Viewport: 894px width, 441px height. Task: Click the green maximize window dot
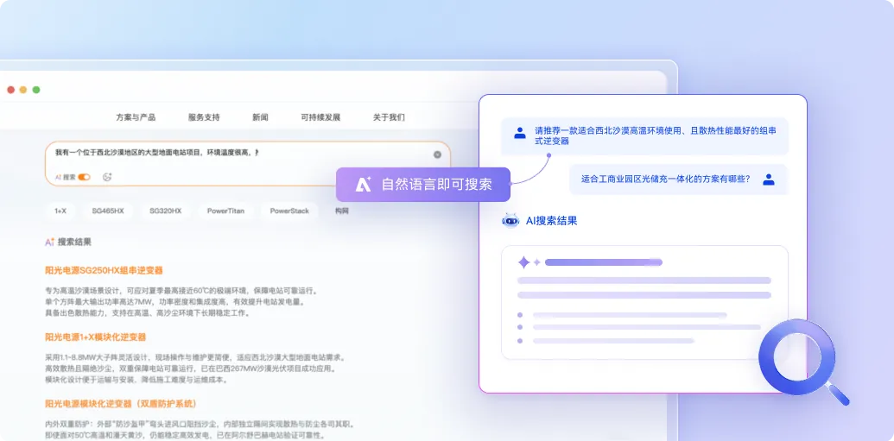(36, 90)
